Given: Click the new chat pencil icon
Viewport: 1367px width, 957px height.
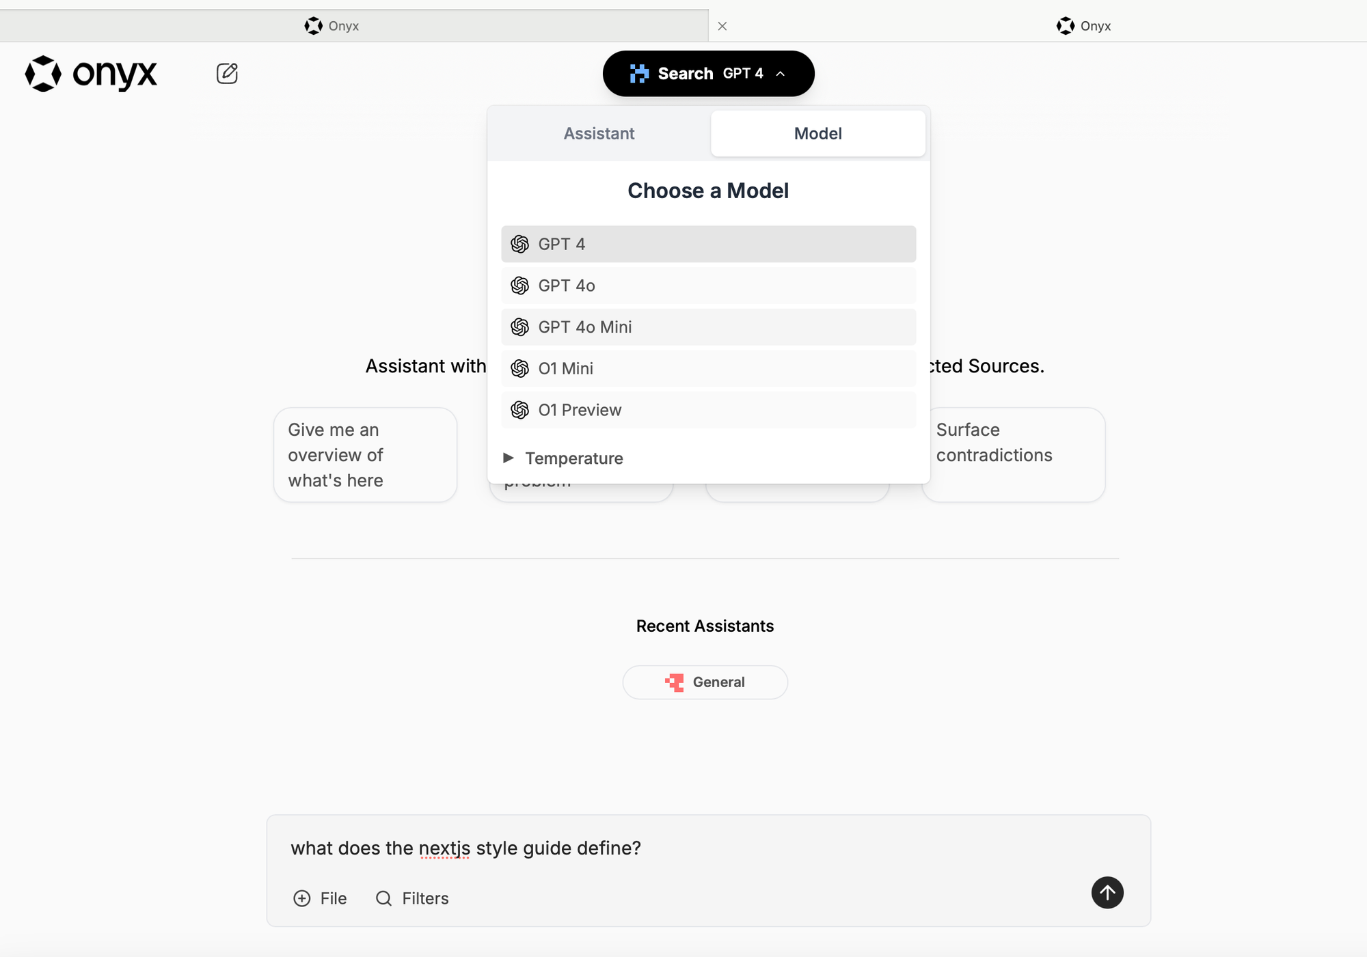Looking at the screenshot, I should tap(227, 73).
